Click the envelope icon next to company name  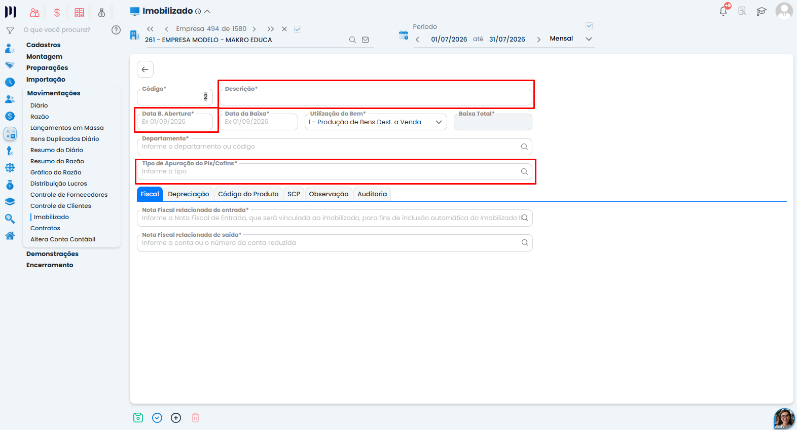tap(365, 40)
